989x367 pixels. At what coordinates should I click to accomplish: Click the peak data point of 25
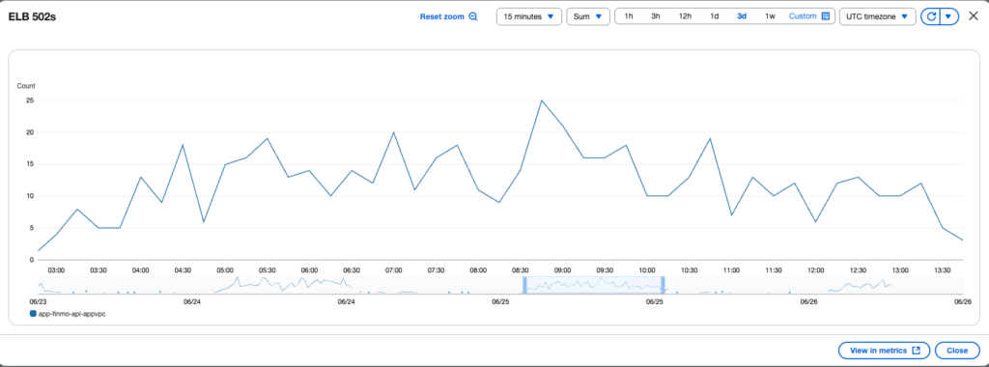[541, 100]
